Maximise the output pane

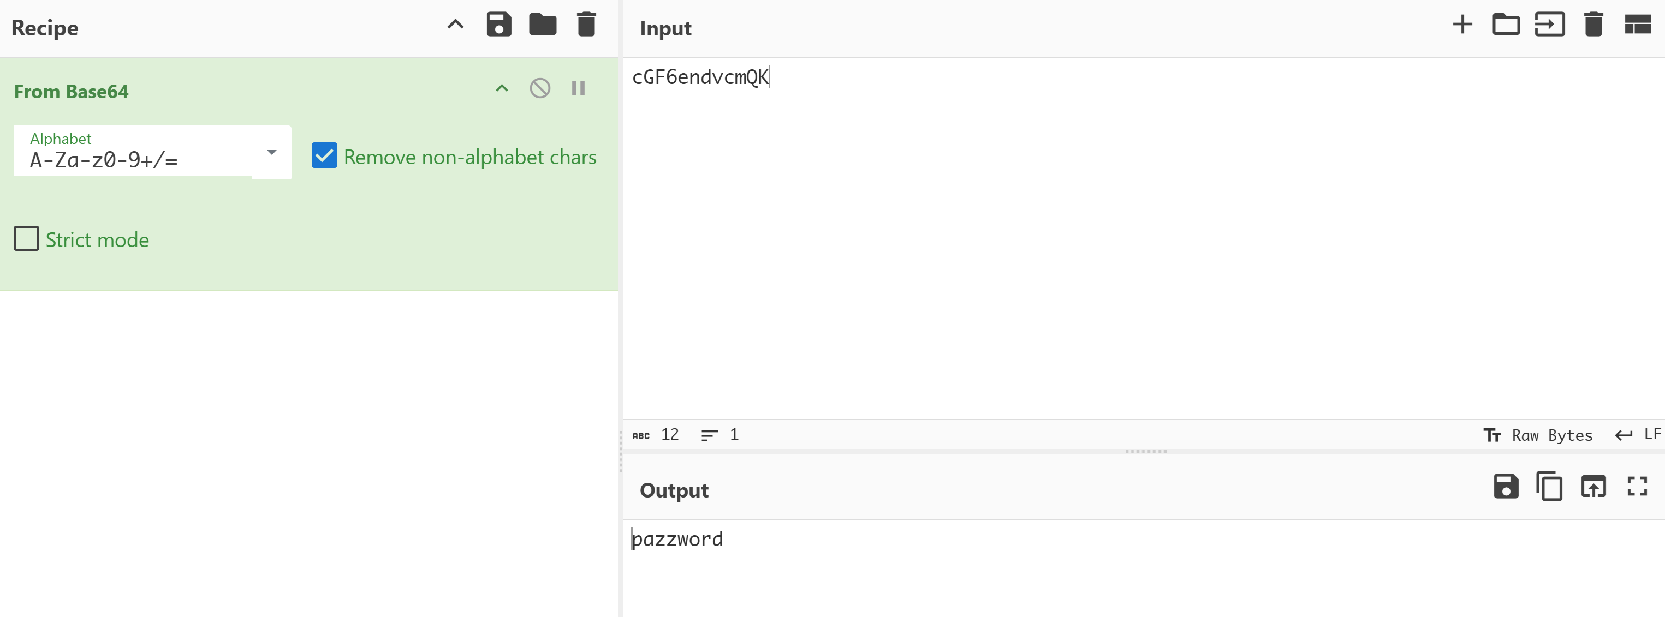[x=1637, y=487]
